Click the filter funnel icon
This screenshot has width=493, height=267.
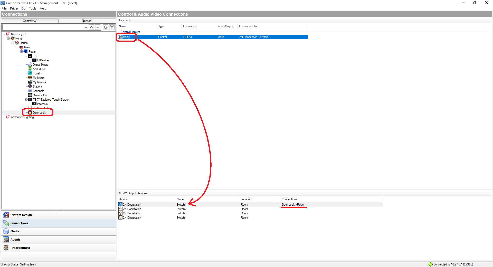[112, 27]
